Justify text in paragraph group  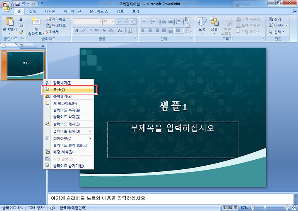click(x=164, y=30)
